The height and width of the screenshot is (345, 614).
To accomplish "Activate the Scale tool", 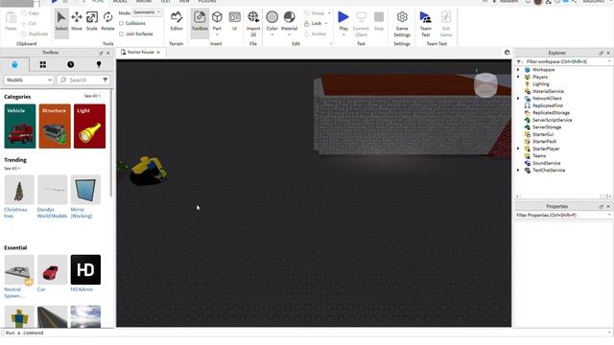I will 92,21.
